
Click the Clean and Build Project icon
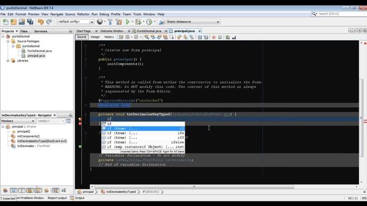[x=119, y=22]
